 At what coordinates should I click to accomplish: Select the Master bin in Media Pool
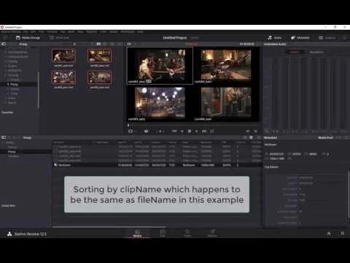10,142
